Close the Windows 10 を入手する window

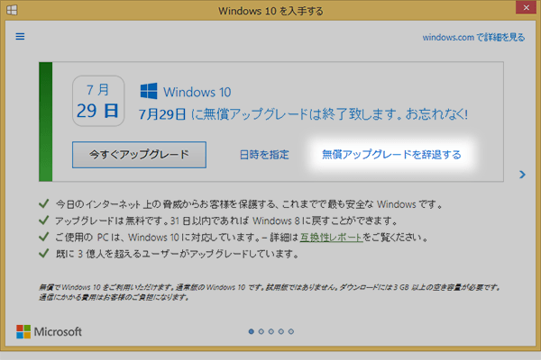pyautogui.click(x=526, y=7)
